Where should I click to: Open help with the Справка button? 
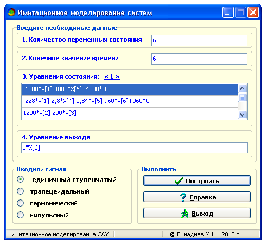tap(197, 197)
